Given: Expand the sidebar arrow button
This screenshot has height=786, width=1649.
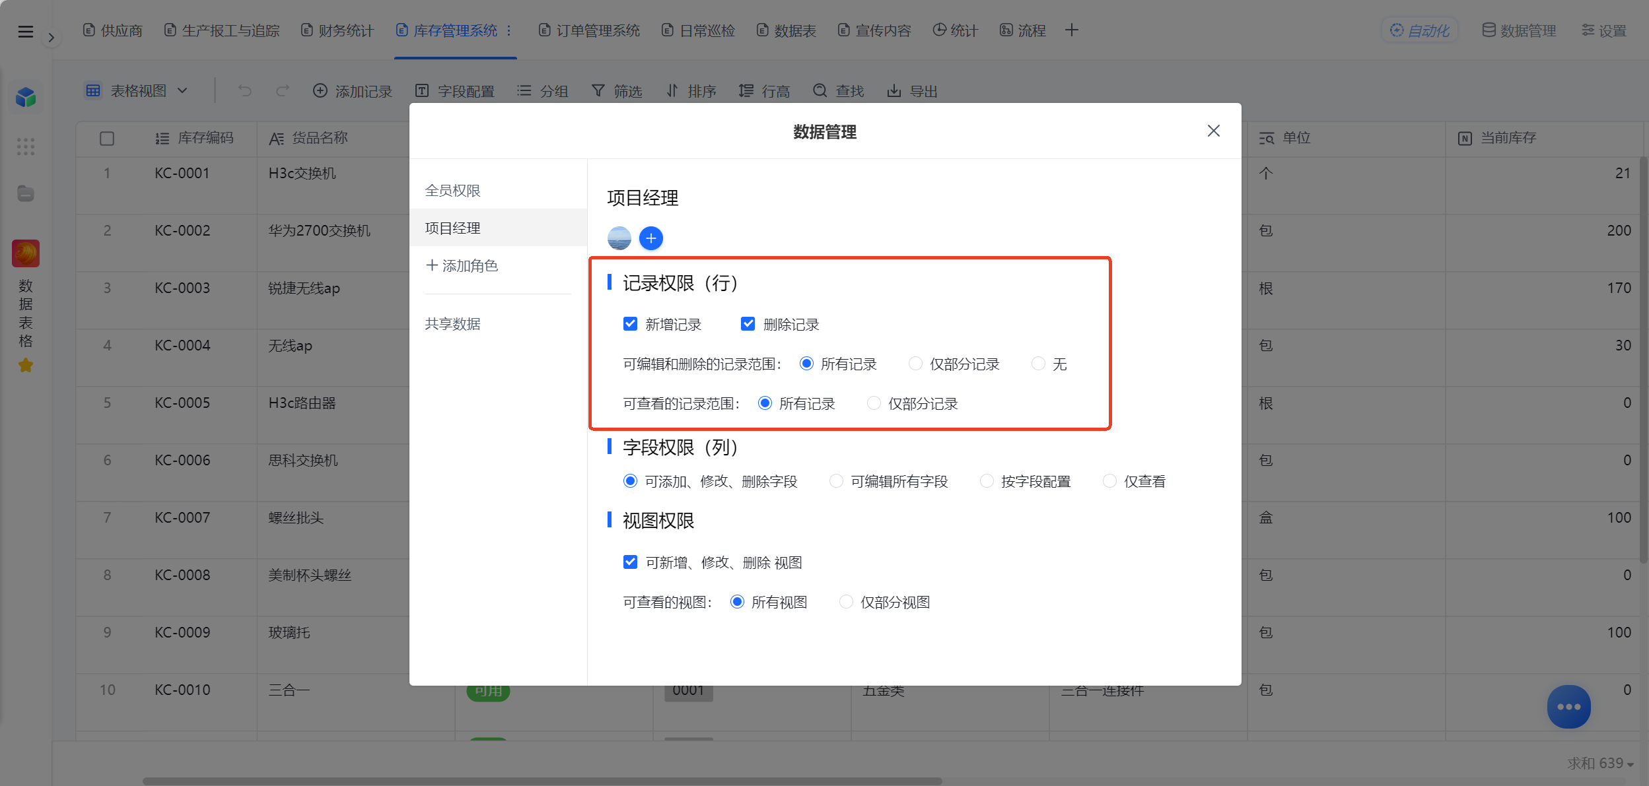Looking at the screenshot, I should (x=51, y=38).
